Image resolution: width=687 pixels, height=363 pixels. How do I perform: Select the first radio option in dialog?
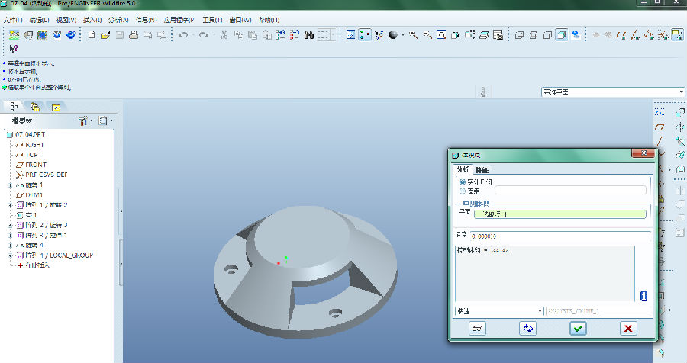463,182
